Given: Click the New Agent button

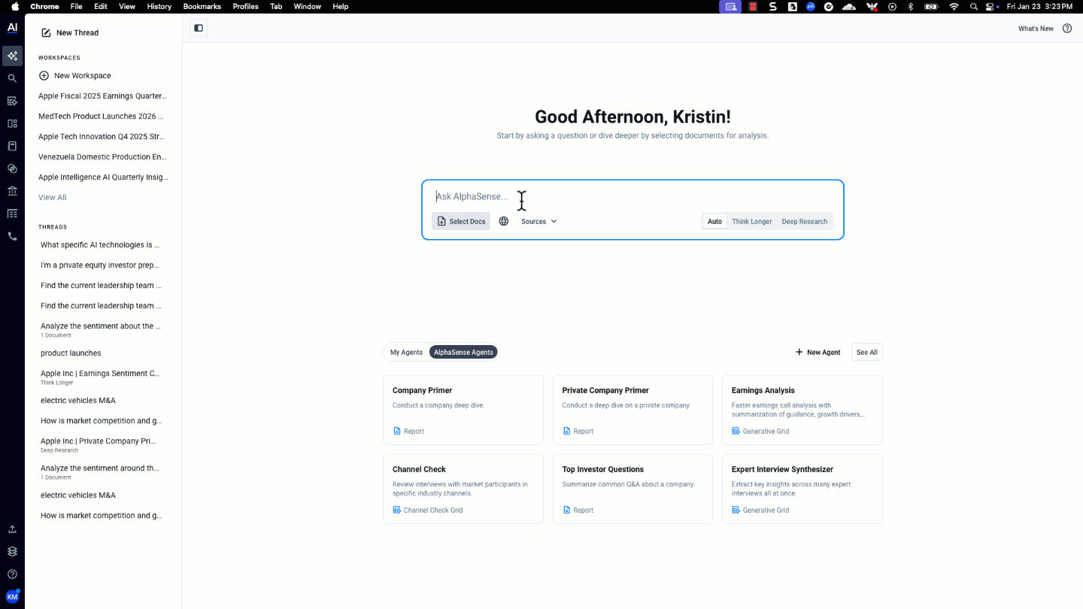Looking at the screenshot, I should 818,352.
